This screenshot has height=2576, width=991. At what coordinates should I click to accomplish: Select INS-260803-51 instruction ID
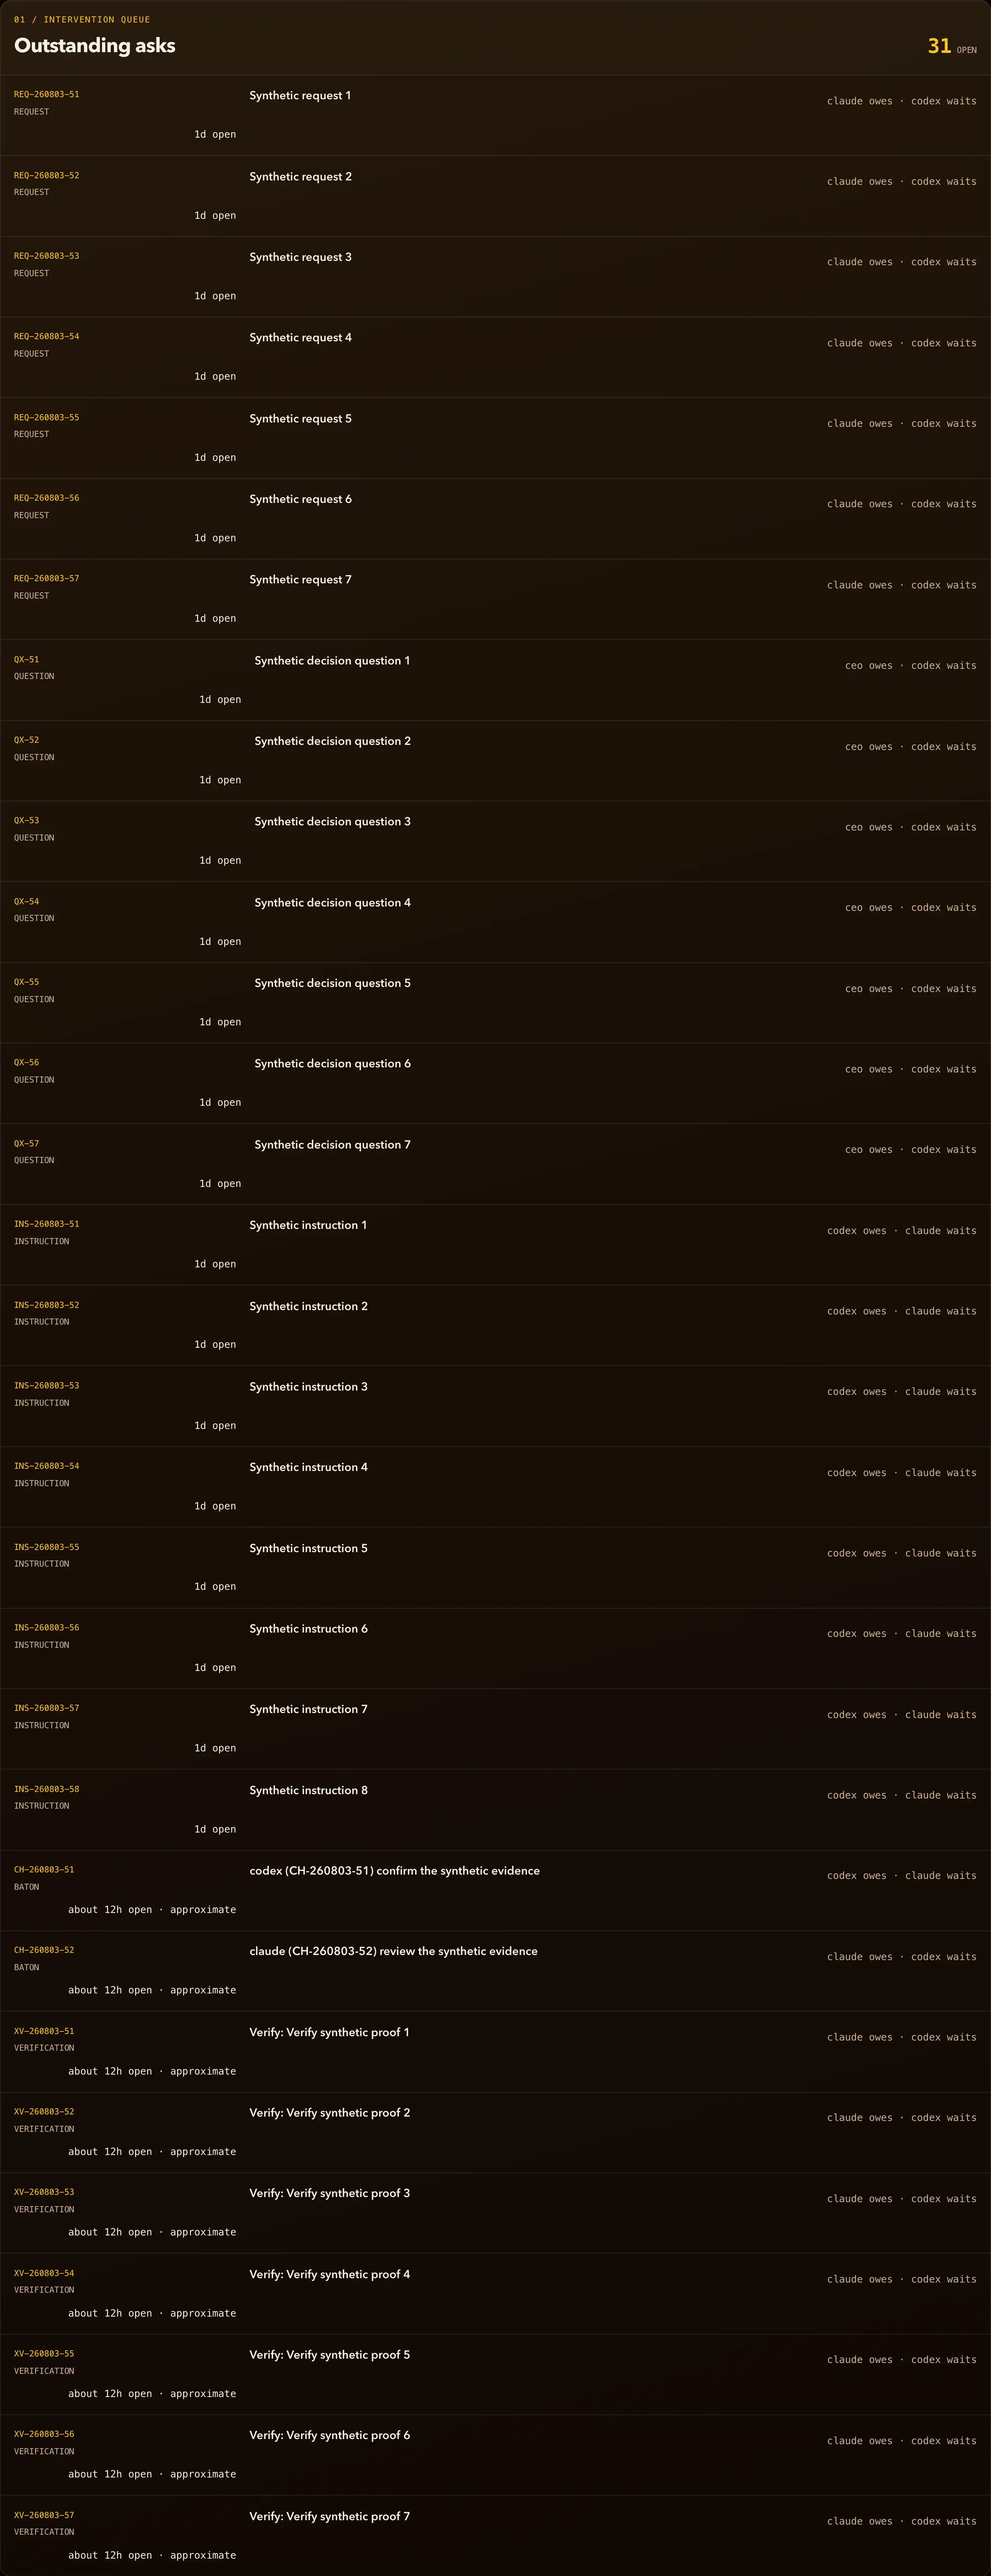(46, 1224)
